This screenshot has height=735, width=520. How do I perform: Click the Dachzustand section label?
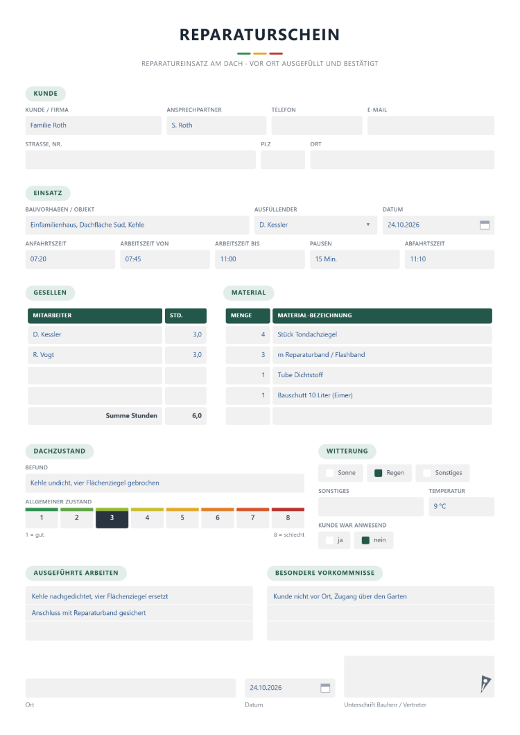point(60,451)
